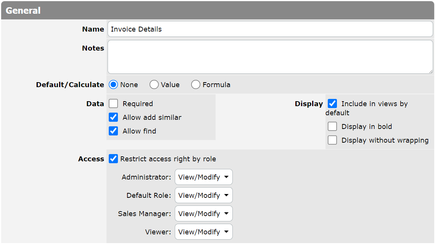The height and width of the screenshot is (245, 435).
Task: Open the Administrator access dropdown
Action: pos(204,177)
